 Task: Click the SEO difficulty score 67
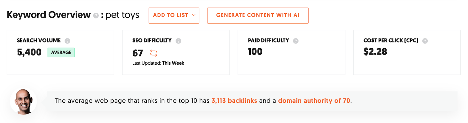138,53
